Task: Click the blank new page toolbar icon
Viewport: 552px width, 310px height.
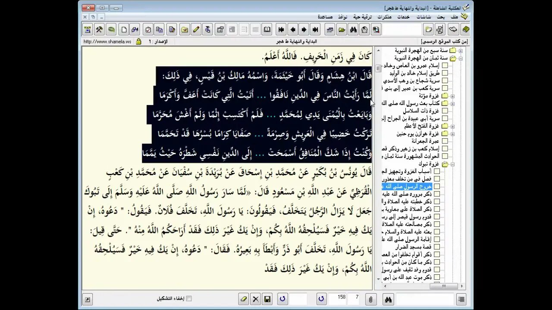Action: pyautogui.click(x=124, y=30)
